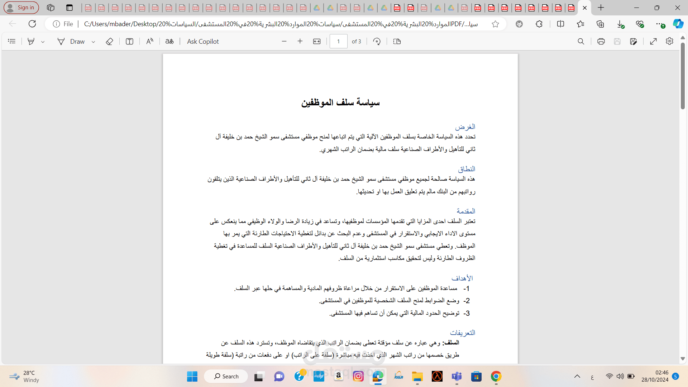This screenshot has width=688, height=387.
Task: Click the title سياسة سلف الموظفين
Action: click(x=340, y=103)
